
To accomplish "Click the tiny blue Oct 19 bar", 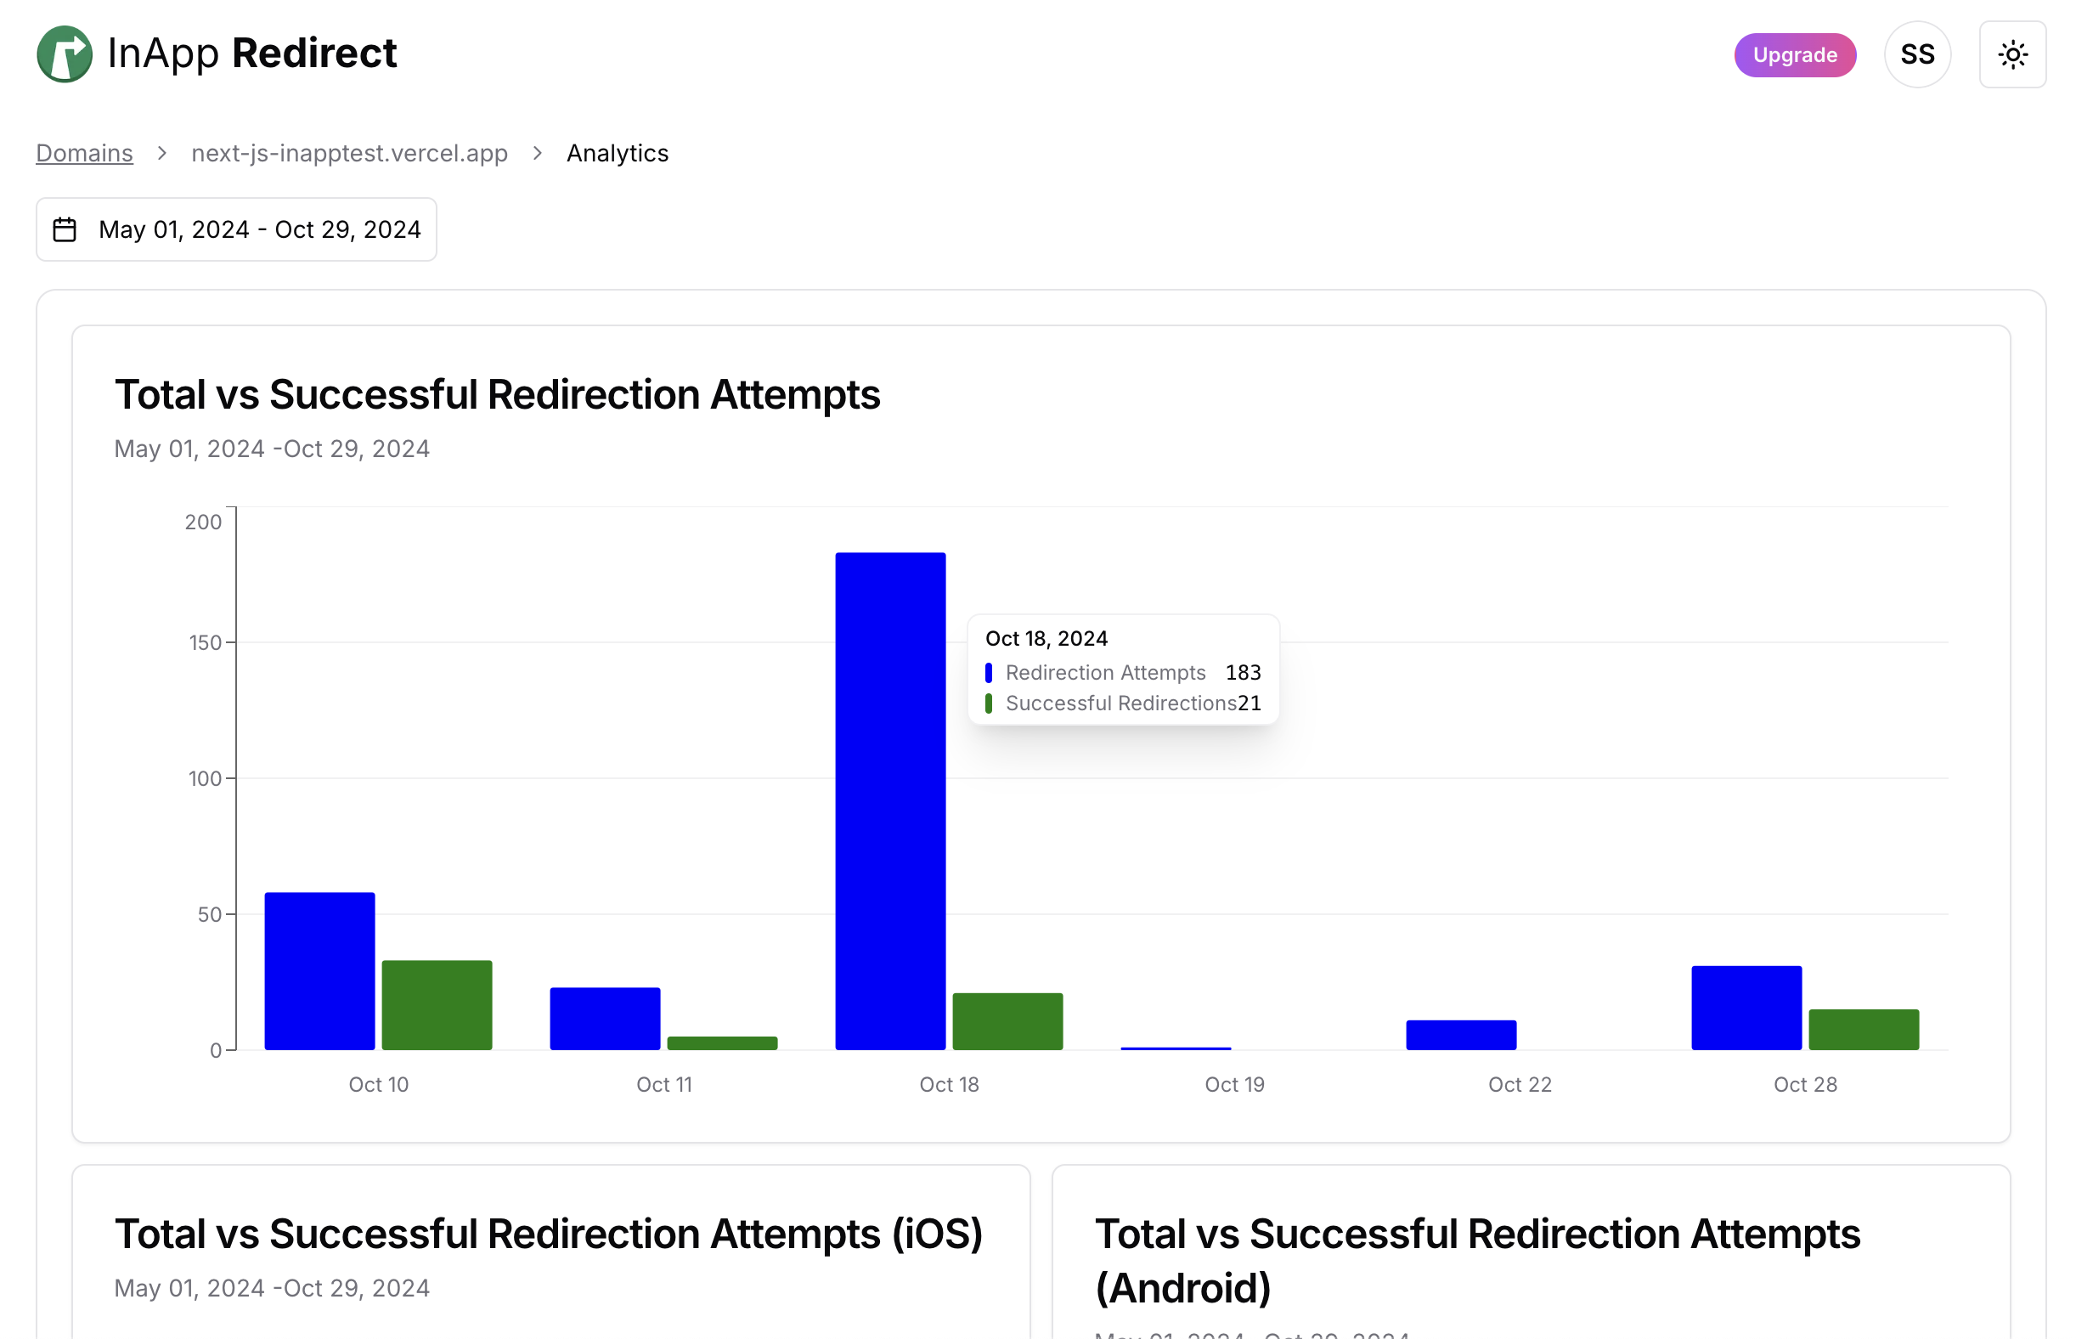I will (1176, 1048).
